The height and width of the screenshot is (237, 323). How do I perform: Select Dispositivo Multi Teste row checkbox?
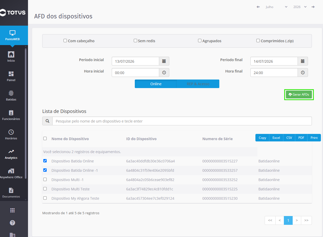[x=45, y=189]
